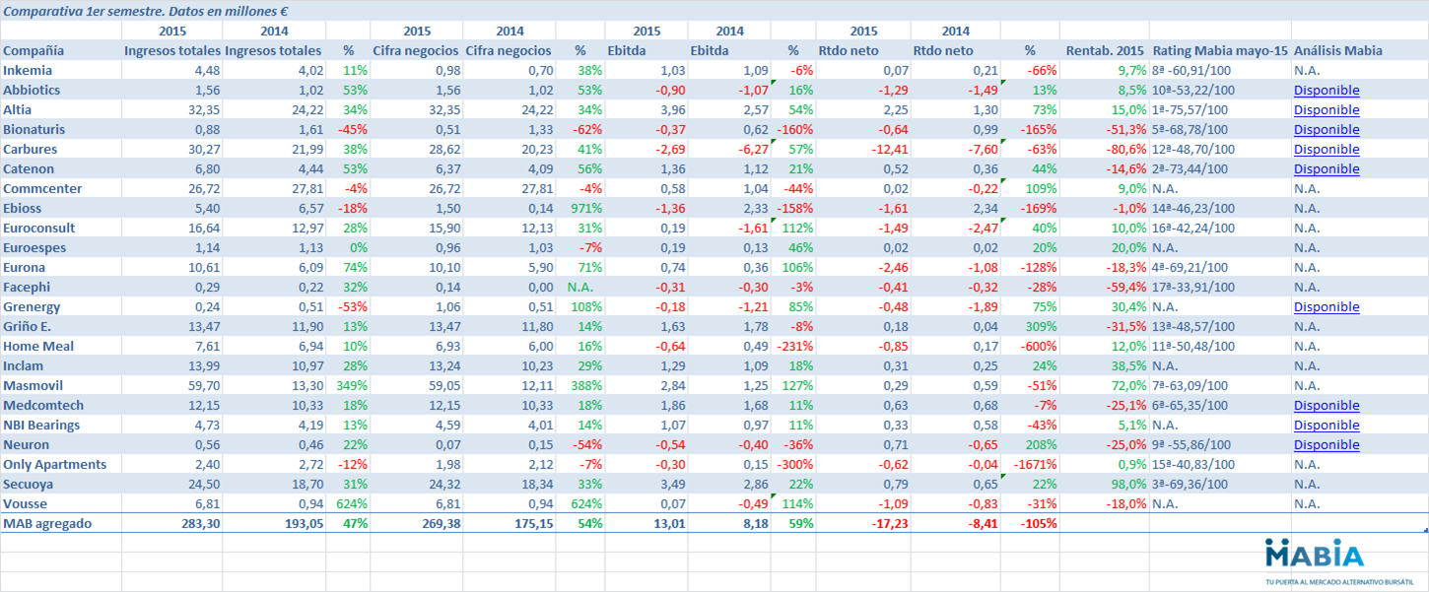Select the 'Catenon' company cell
1429x592 pixels.
tap(30, 168)
